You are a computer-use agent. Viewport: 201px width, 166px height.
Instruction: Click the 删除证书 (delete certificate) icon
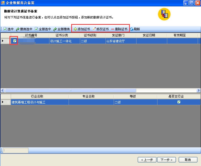click(x=113, y=29)
